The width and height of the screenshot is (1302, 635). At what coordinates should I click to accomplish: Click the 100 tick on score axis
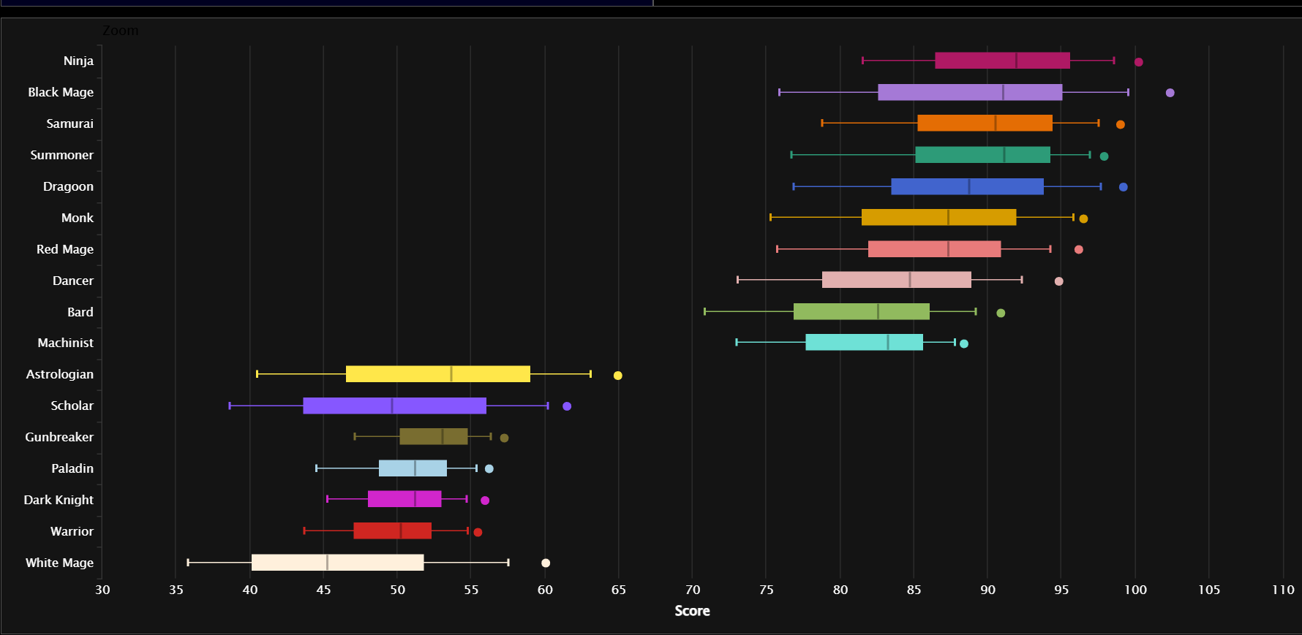pos(1135,590)
